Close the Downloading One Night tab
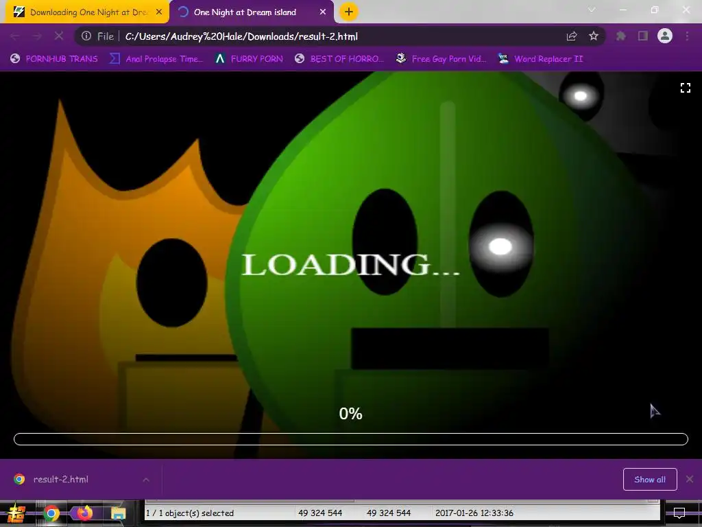The width and height of the screenshot is (702, 527). point(159,12)
